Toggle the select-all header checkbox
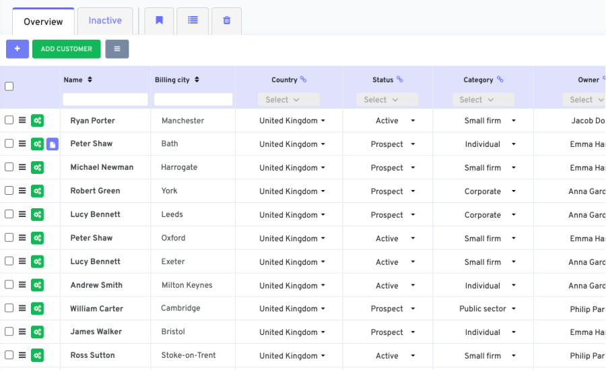 [9, 86]
